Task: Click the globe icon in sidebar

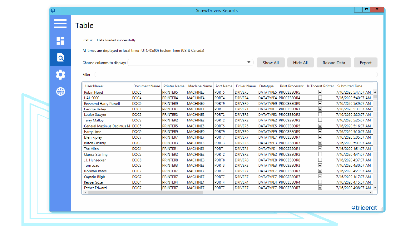Action: pyautogui.click(x=60, y=92)
